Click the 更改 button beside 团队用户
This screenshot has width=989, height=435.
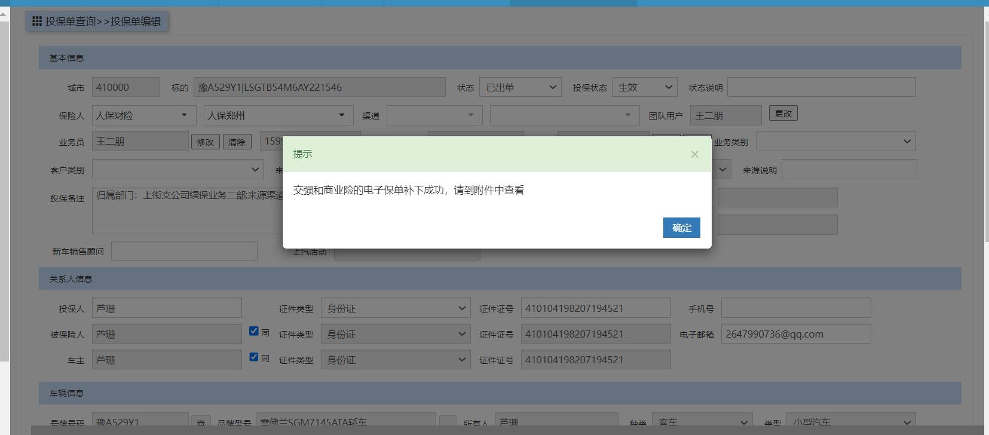(783, 114)
